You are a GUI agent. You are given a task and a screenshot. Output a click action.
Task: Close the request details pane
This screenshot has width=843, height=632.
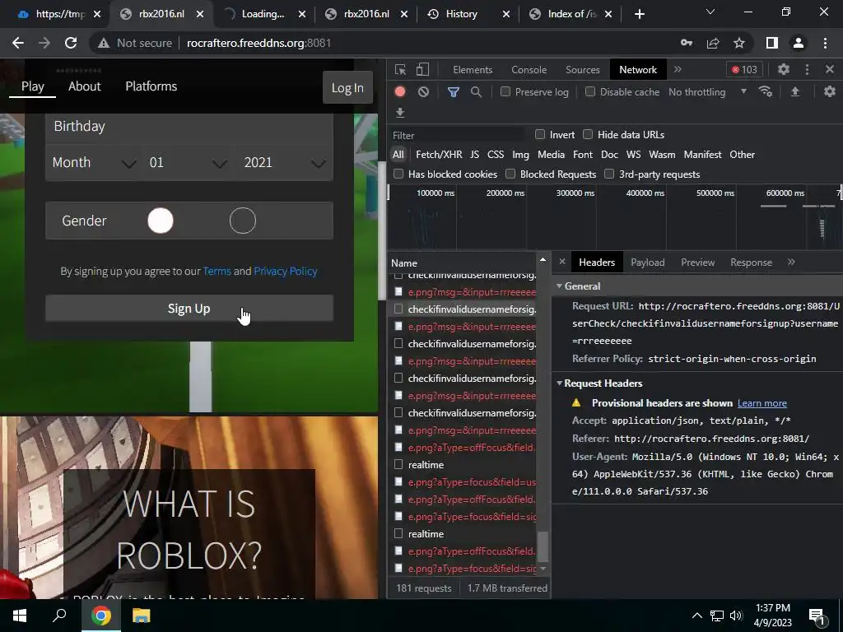click(562, 262)
